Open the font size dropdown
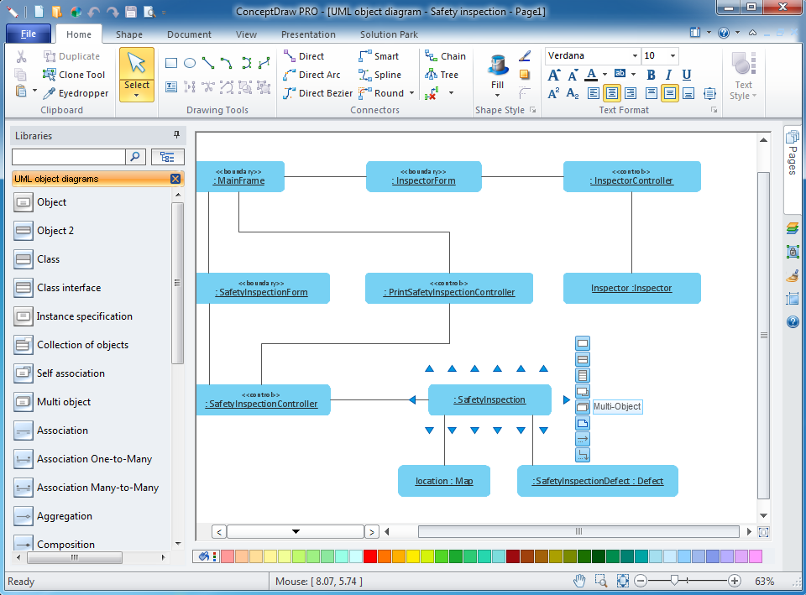Image resolution: width=806 pixels, height=595 pixels. tap(673, 55)
